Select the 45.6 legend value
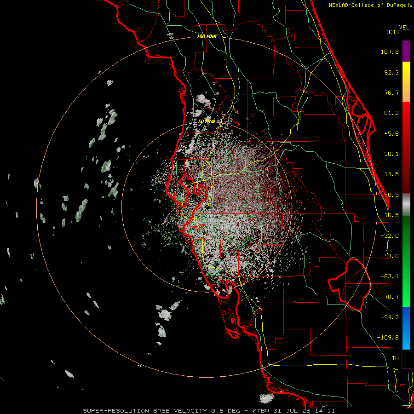Viewport: 414px width, 414px height. click(x=391, y=133)
